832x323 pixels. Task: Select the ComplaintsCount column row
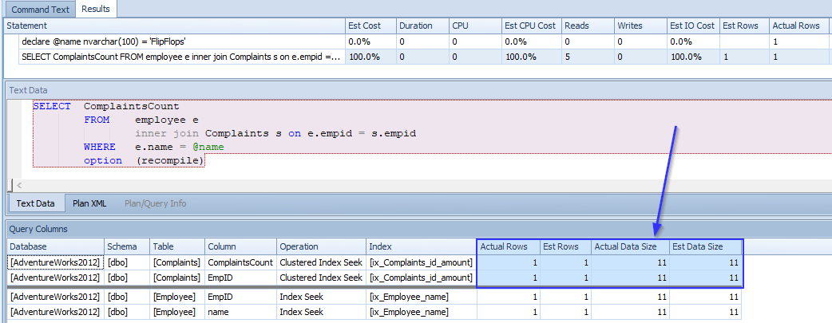(240, 262)
